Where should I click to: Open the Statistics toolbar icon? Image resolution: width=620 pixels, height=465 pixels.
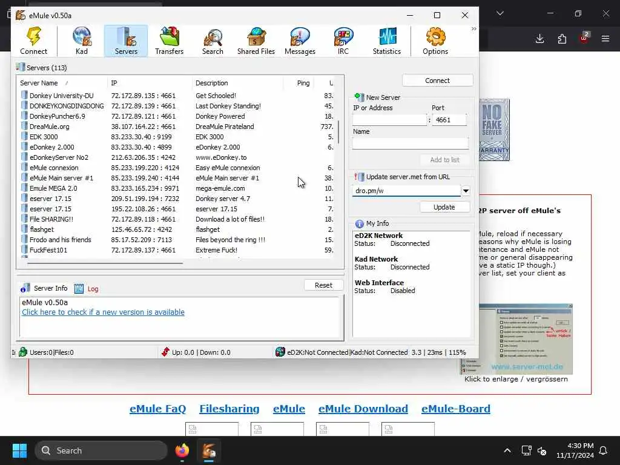(387, 41)
